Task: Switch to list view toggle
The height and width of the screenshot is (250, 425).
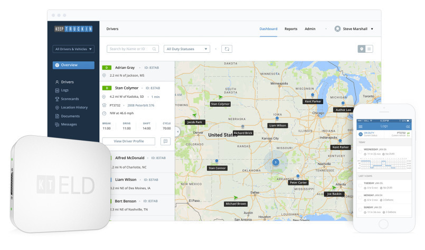Action: (369, 49)
